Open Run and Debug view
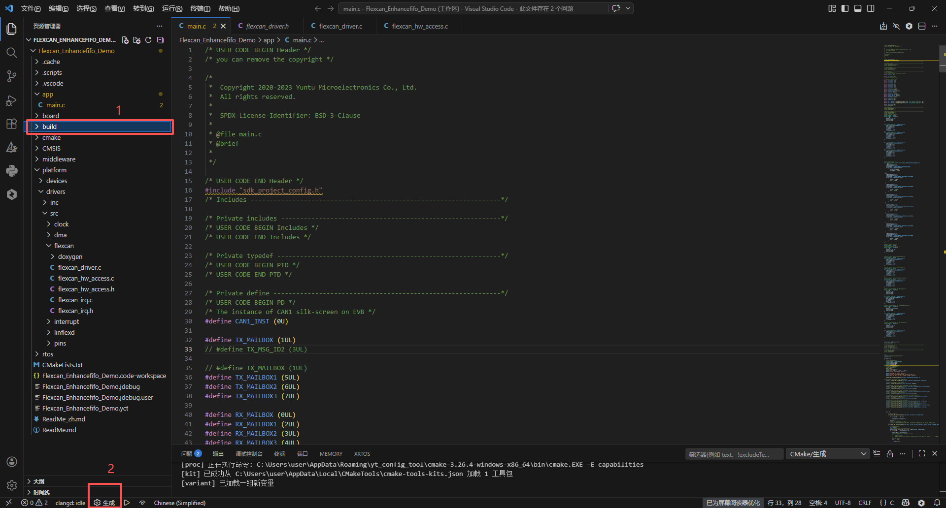 coord(11,100)
